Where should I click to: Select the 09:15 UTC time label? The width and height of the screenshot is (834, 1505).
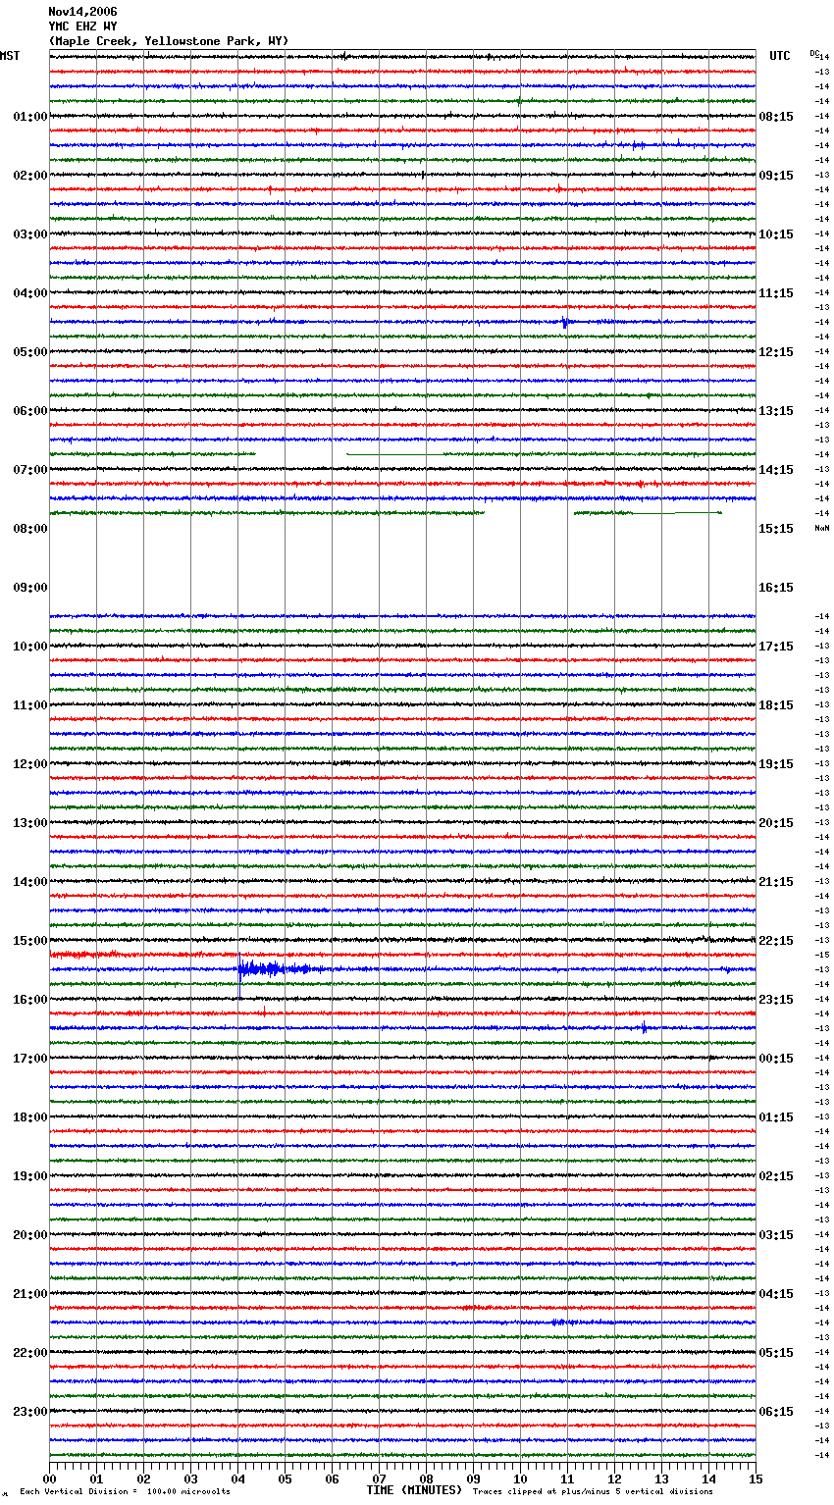point(776,176)
